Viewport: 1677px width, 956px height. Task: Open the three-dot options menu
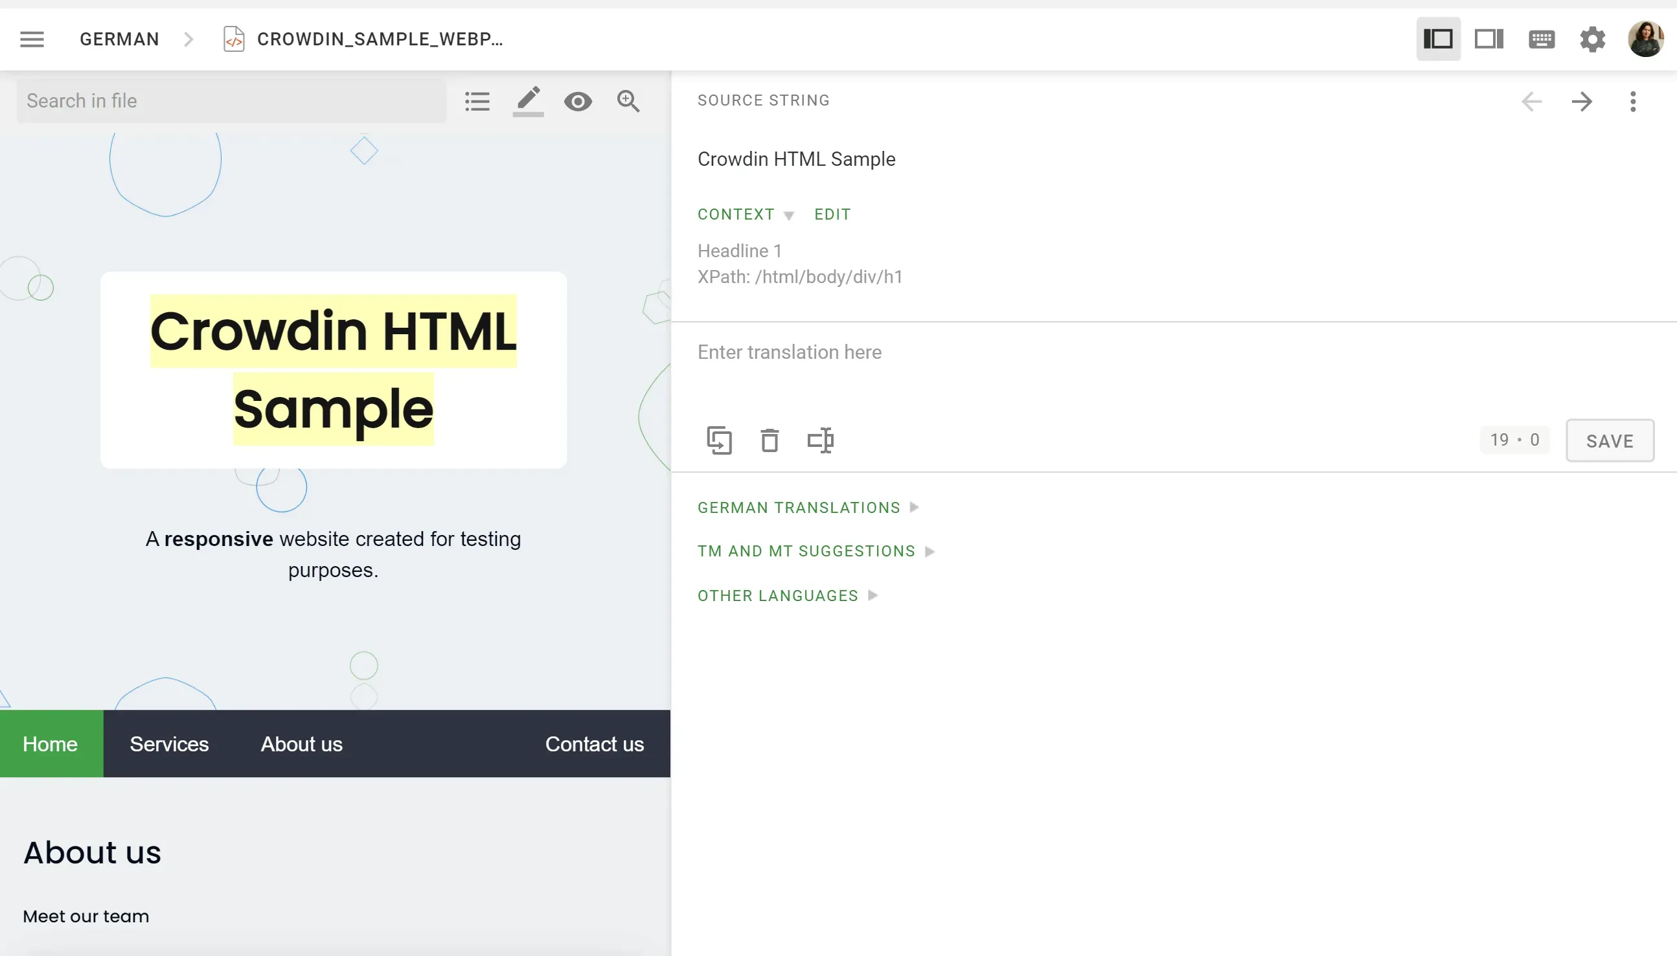1633,100
